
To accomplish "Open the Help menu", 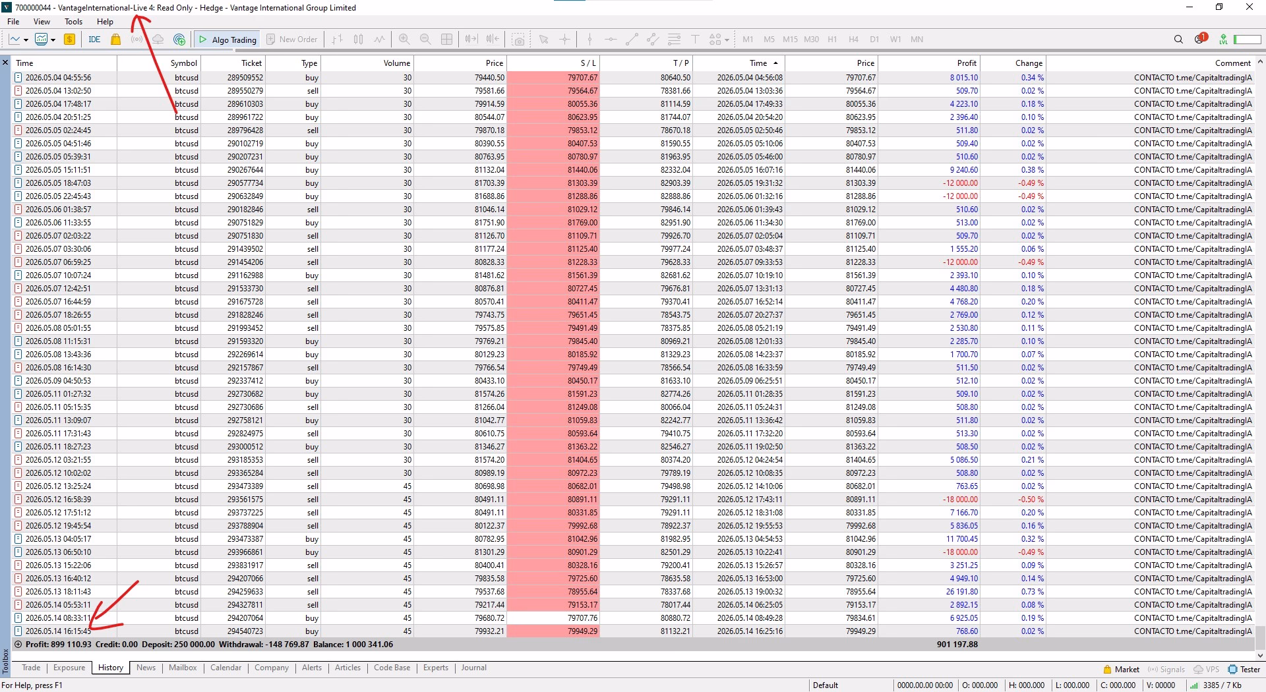I will point(105,22).
